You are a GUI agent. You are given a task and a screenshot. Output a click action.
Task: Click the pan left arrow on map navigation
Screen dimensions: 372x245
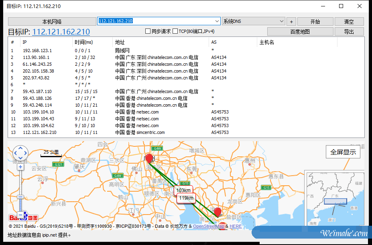tap(14, 153)
